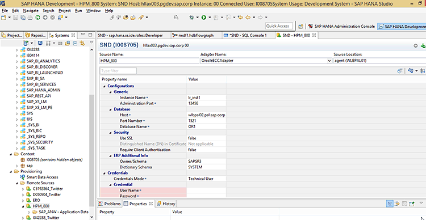Click the Credentials Mode value Technical User
The height and width of the screenshot is (220, 426).
(x=201, y=179)
